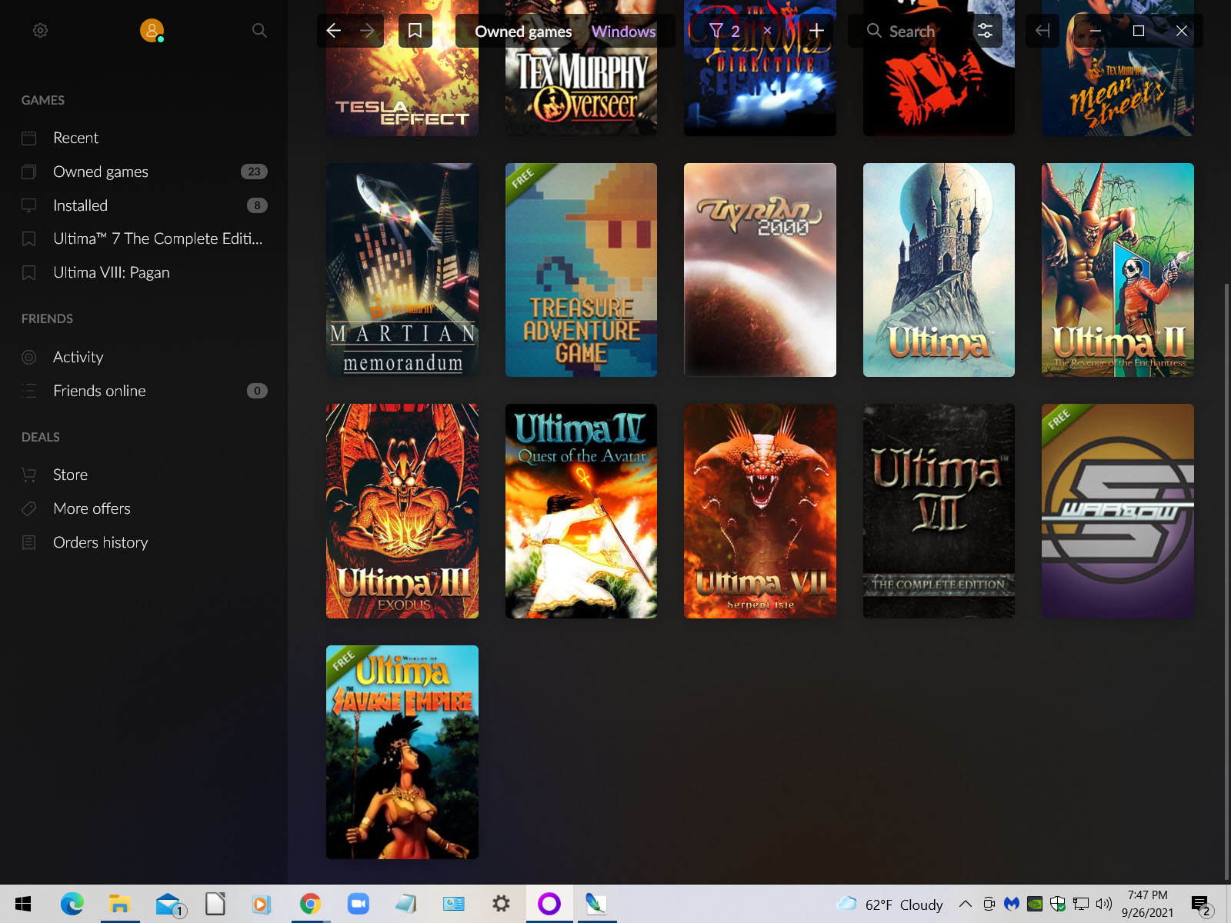
Task: Click the library vertical scrollbar
Action: 1226,581
